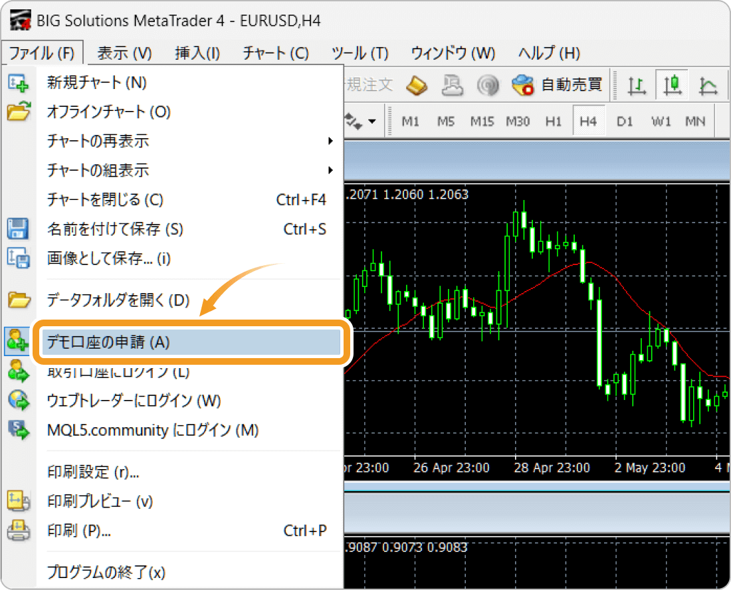Open the 挿入(I) menu
This screenshot has height=590, width=731.
197,53
